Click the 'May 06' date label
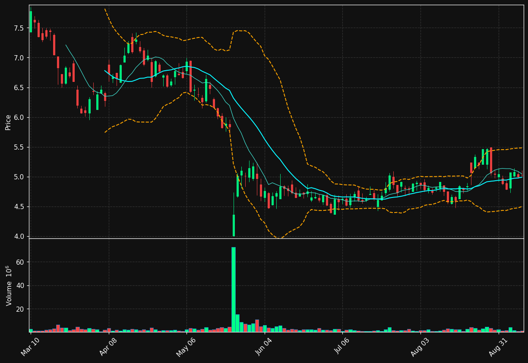Screen dimensions: 528x363 coord(186,347)
